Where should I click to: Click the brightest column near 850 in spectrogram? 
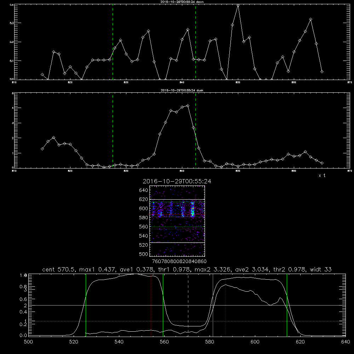click(x=193, y=209)
